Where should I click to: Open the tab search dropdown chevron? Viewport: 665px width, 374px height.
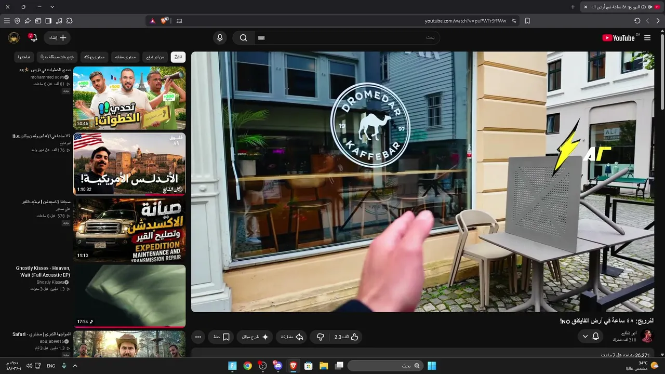pos(52,7)
